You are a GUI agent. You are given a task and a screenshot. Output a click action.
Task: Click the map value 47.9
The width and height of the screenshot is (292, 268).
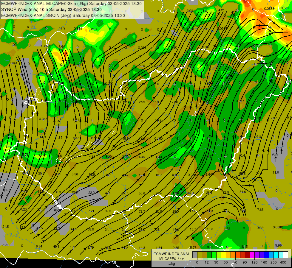tap(108, 193)
